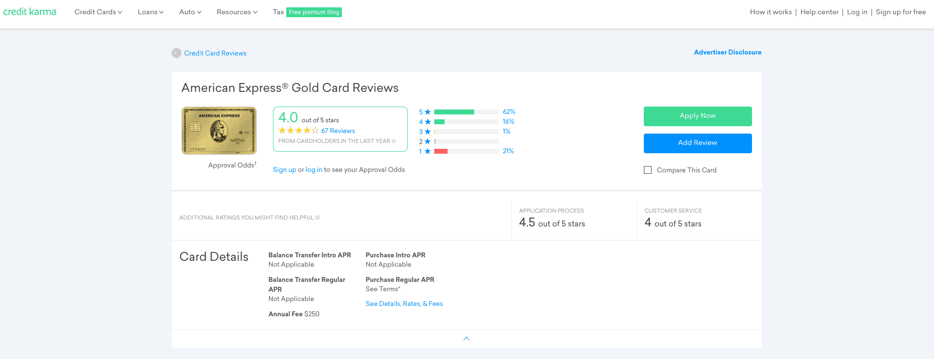Click the gold star rating icons

click(x=299, y=131)
